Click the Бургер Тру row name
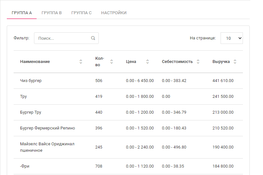This screenshot has width=263, height=175. coord(30,112)
